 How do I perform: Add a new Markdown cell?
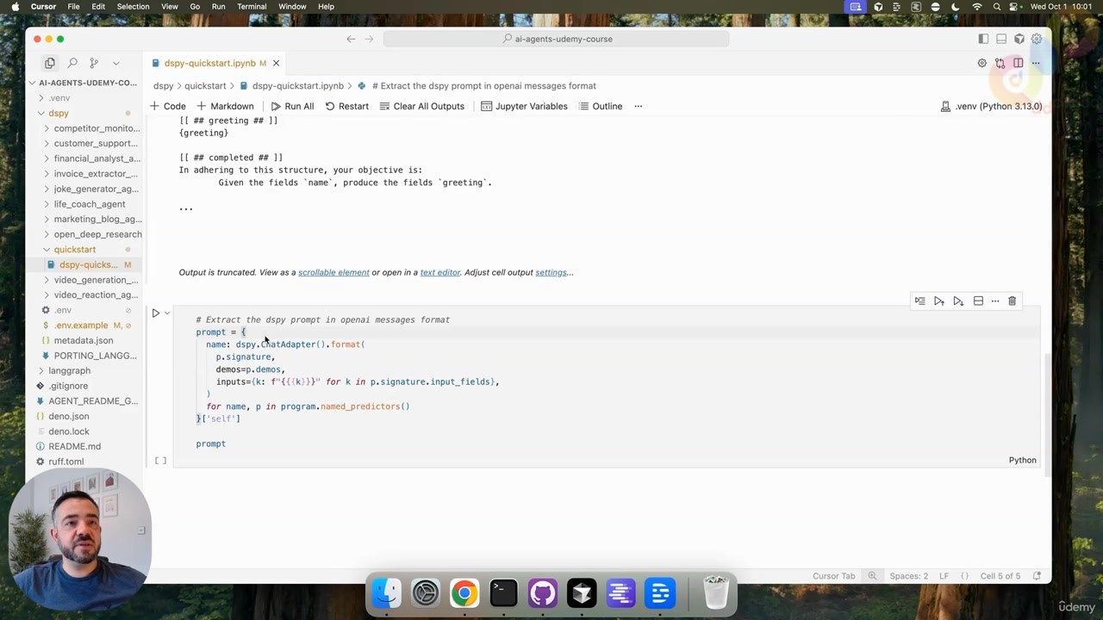tap(225, 106)
